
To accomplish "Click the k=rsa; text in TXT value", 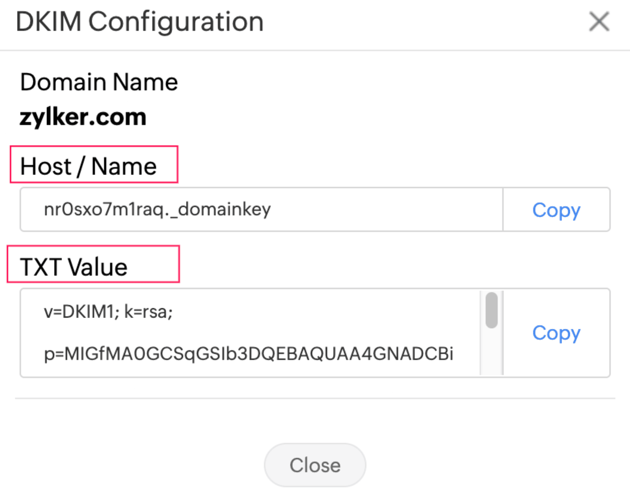I will (149, 312).
